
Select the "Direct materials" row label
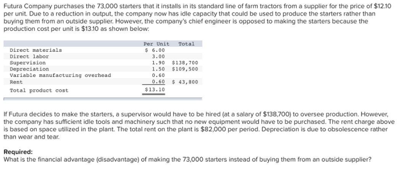click(x=36, y=50)
